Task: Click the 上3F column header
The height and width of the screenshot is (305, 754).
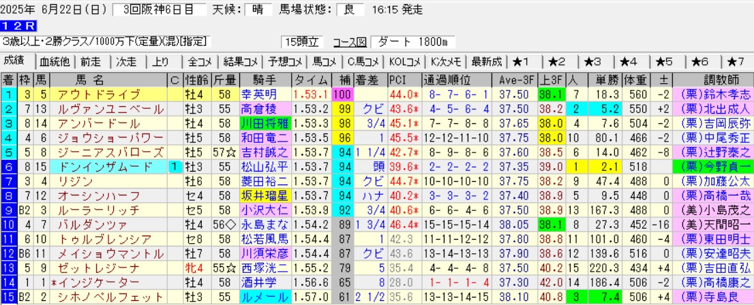Action: [549, 80]
